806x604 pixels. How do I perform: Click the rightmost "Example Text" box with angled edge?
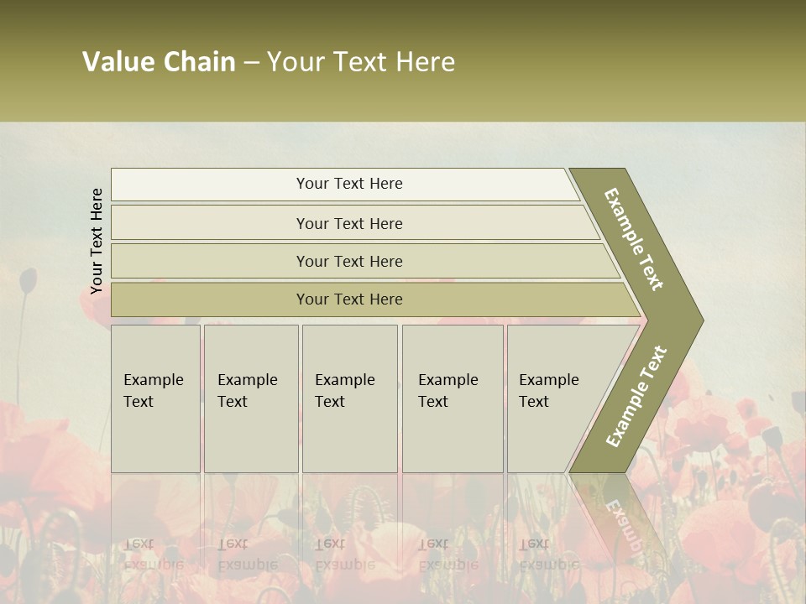[554, 398]
